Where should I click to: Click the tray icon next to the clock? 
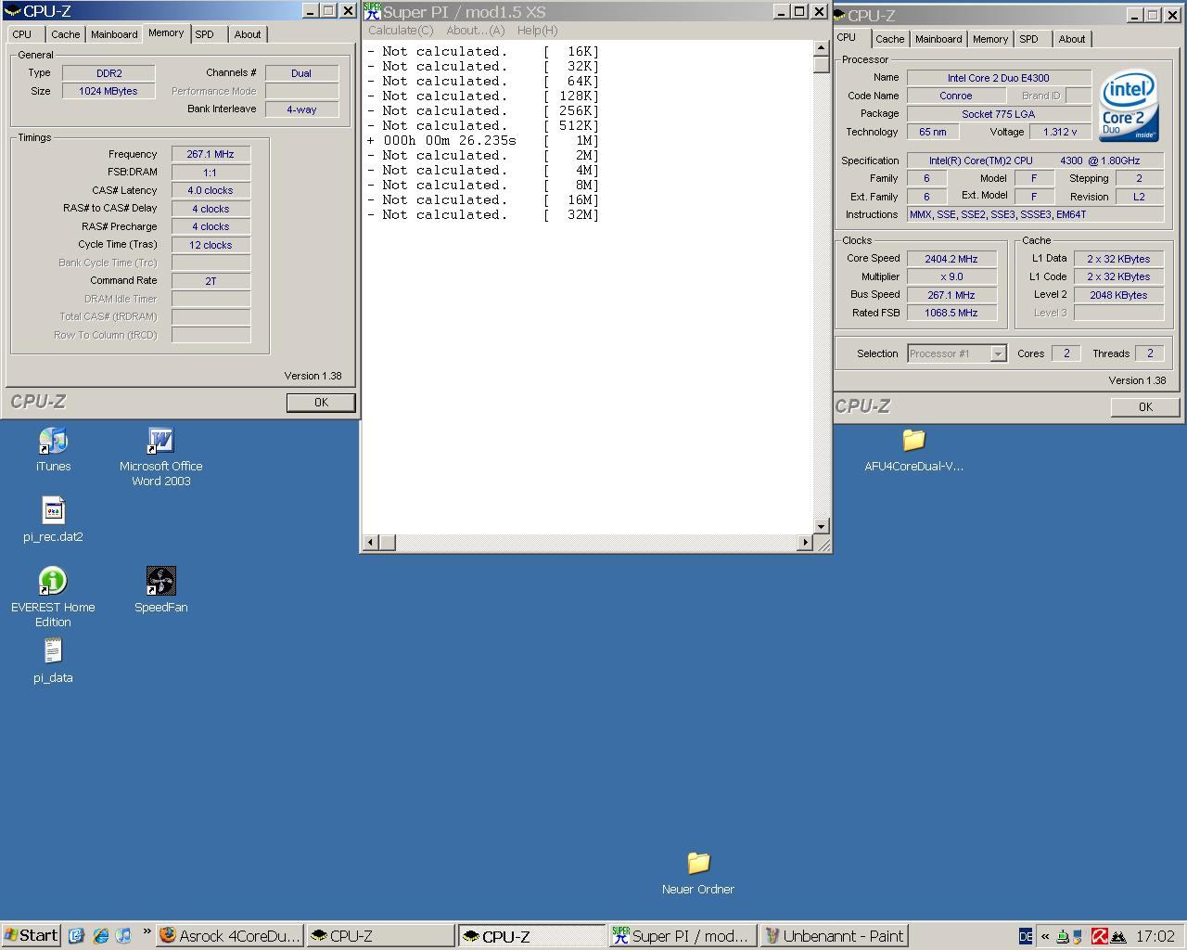point(1117,936)
